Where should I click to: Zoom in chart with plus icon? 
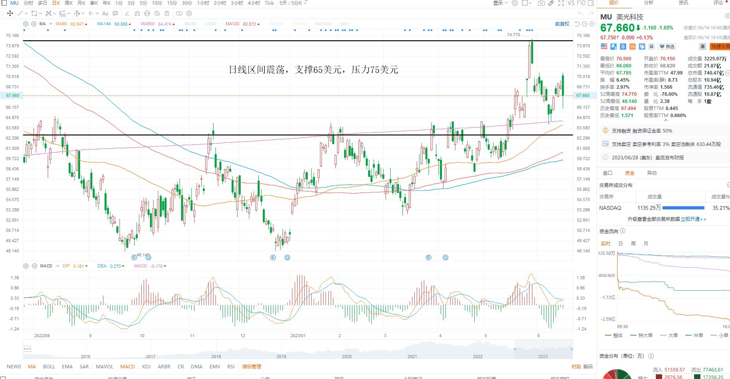(592, 24)
